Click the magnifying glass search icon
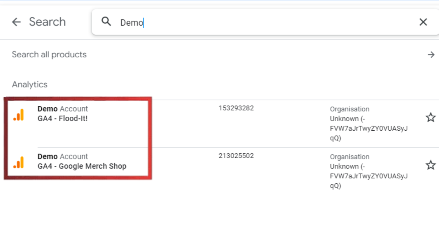 pos(106,21)
